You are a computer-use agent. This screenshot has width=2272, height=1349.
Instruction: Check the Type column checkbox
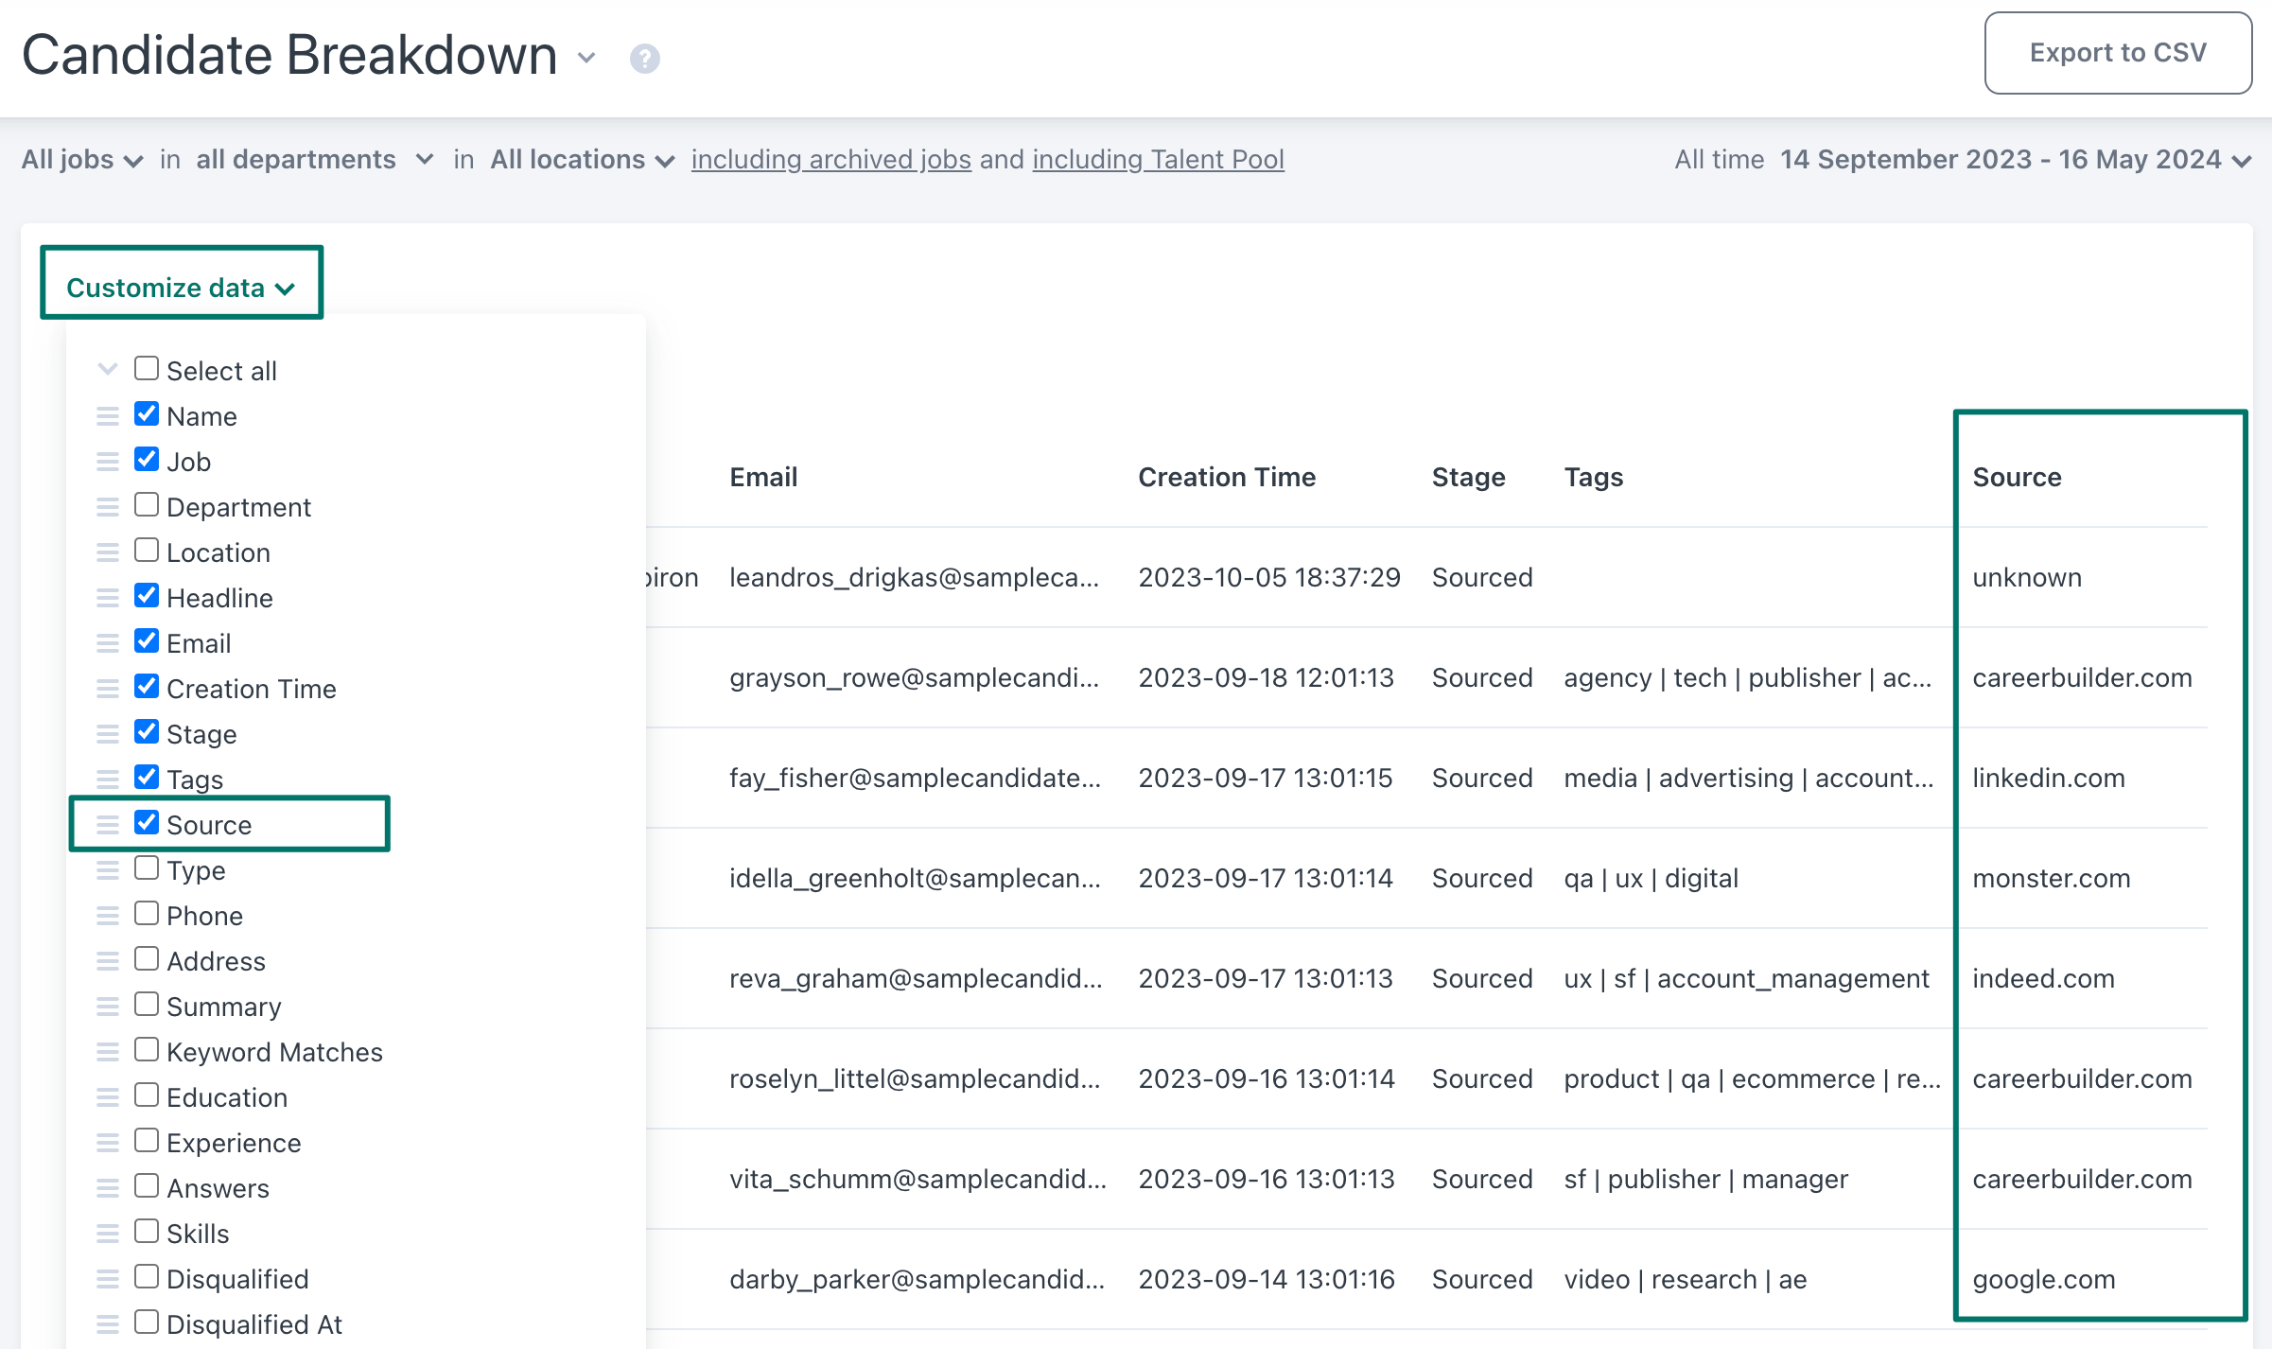click(146, 867)
